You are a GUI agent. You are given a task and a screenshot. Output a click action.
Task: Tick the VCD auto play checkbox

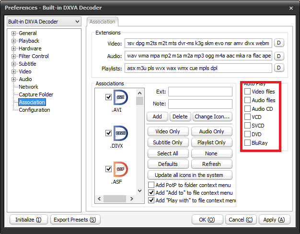click(247, 117)
